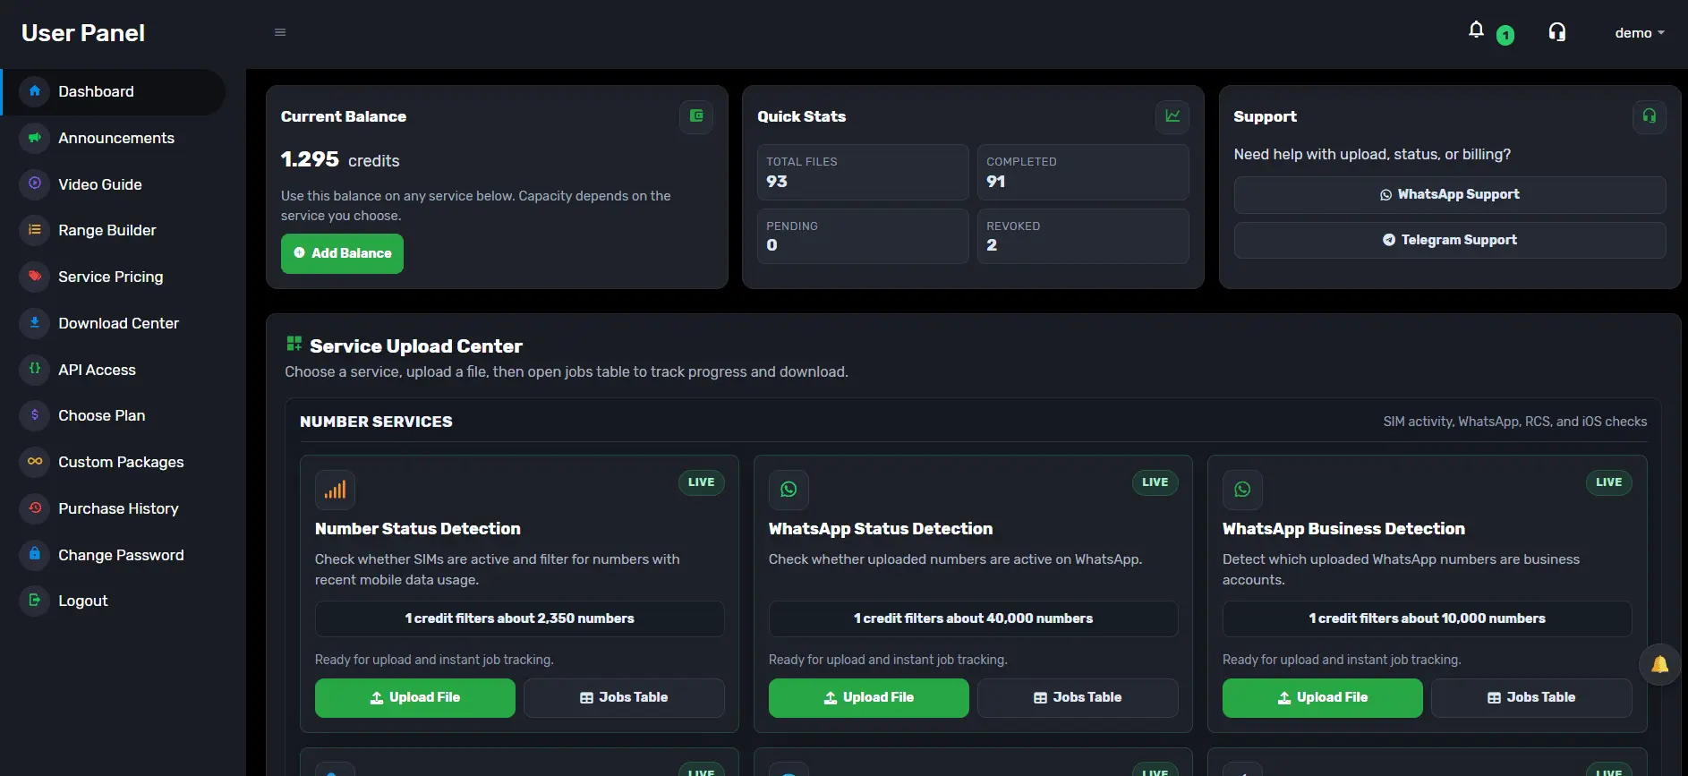
Task: Click the Change Password lock icon
Action: coord(35,554)
